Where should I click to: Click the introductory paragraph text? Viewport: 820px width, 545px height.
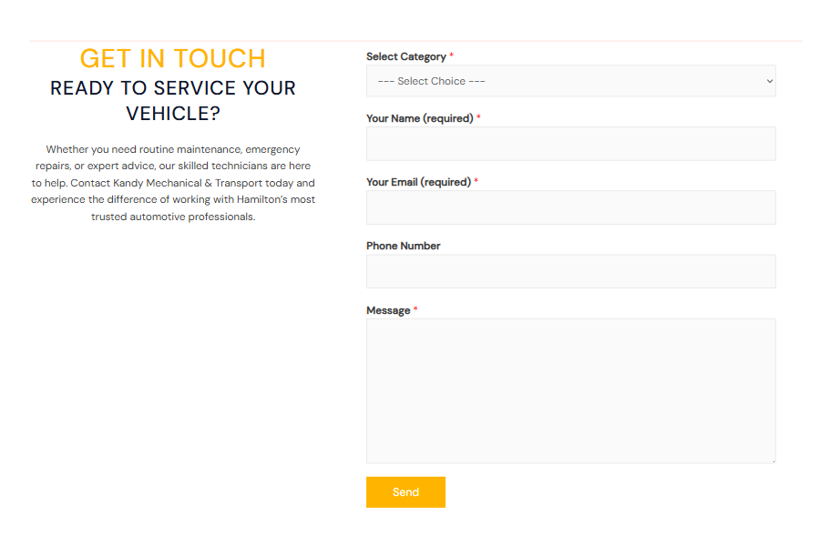172,182
